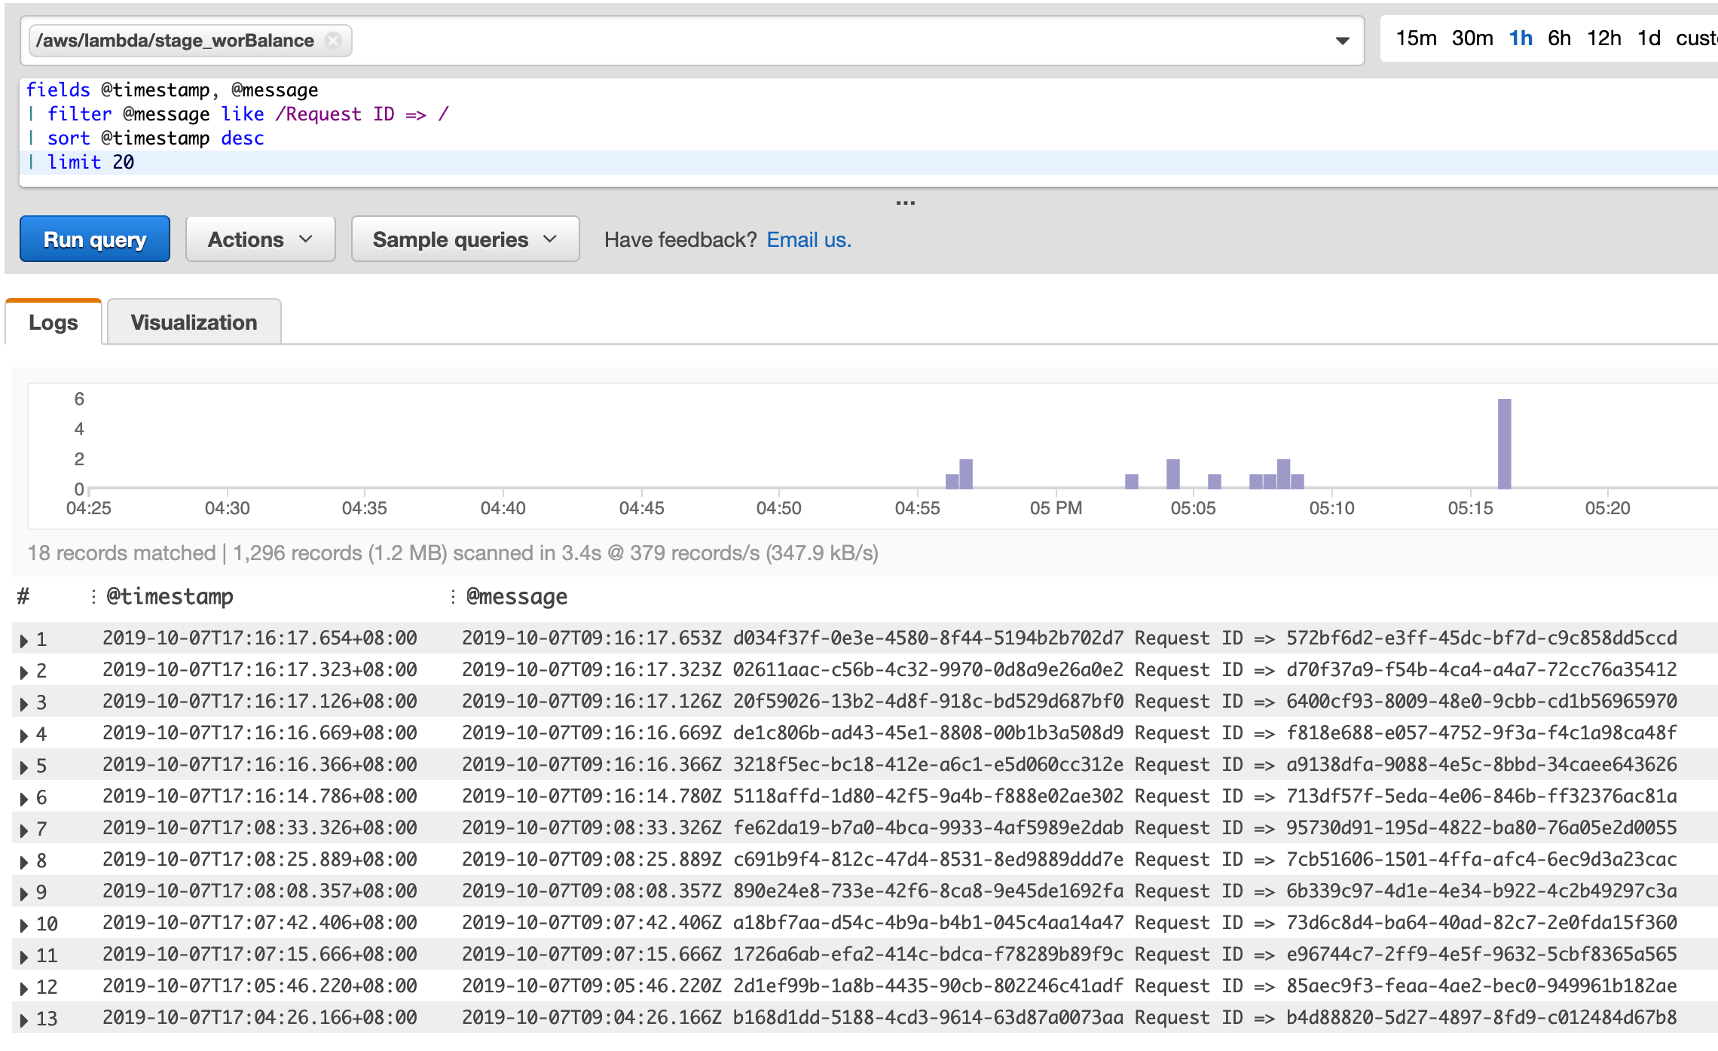Screen dimensions: 1718x1051
Task: Select the 6h time range
Action: pyautogui.click(x=1558, y=38)
